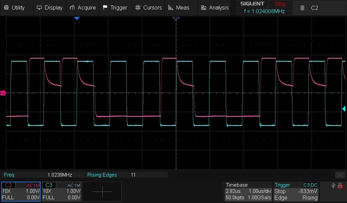Viewport: 347px width, 203px height.
Task: Click the 50.0kpts memory depth value
Action: click(x=235, y=198)
